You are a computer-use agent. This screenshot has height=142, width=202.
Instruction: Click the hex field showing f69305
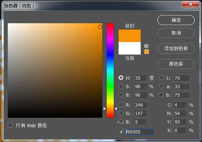click(x=139, y=132)
